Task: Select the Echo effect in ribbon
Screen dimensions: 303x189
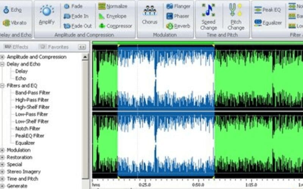Action: [12, 10]
